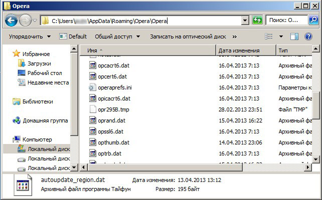Click the oprand.dat file icon
This screenshot has height=200, width=322.
pyautogui.click(x=93, y=120)
